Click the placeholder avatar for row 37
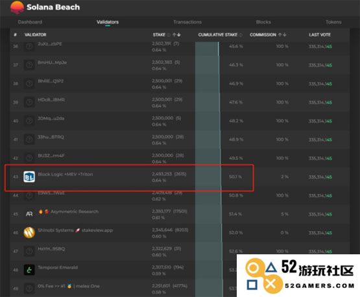The image size is (360, 297). (29, 65)
